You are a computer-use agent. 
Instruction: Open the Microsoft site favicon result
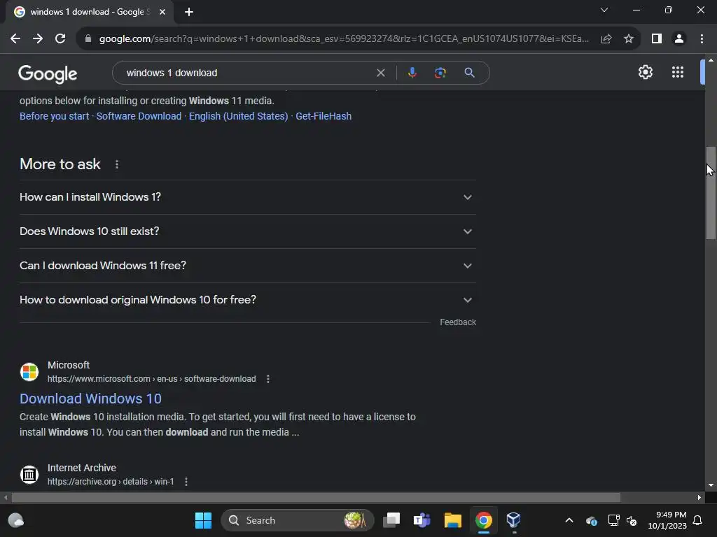pos(29,372)
